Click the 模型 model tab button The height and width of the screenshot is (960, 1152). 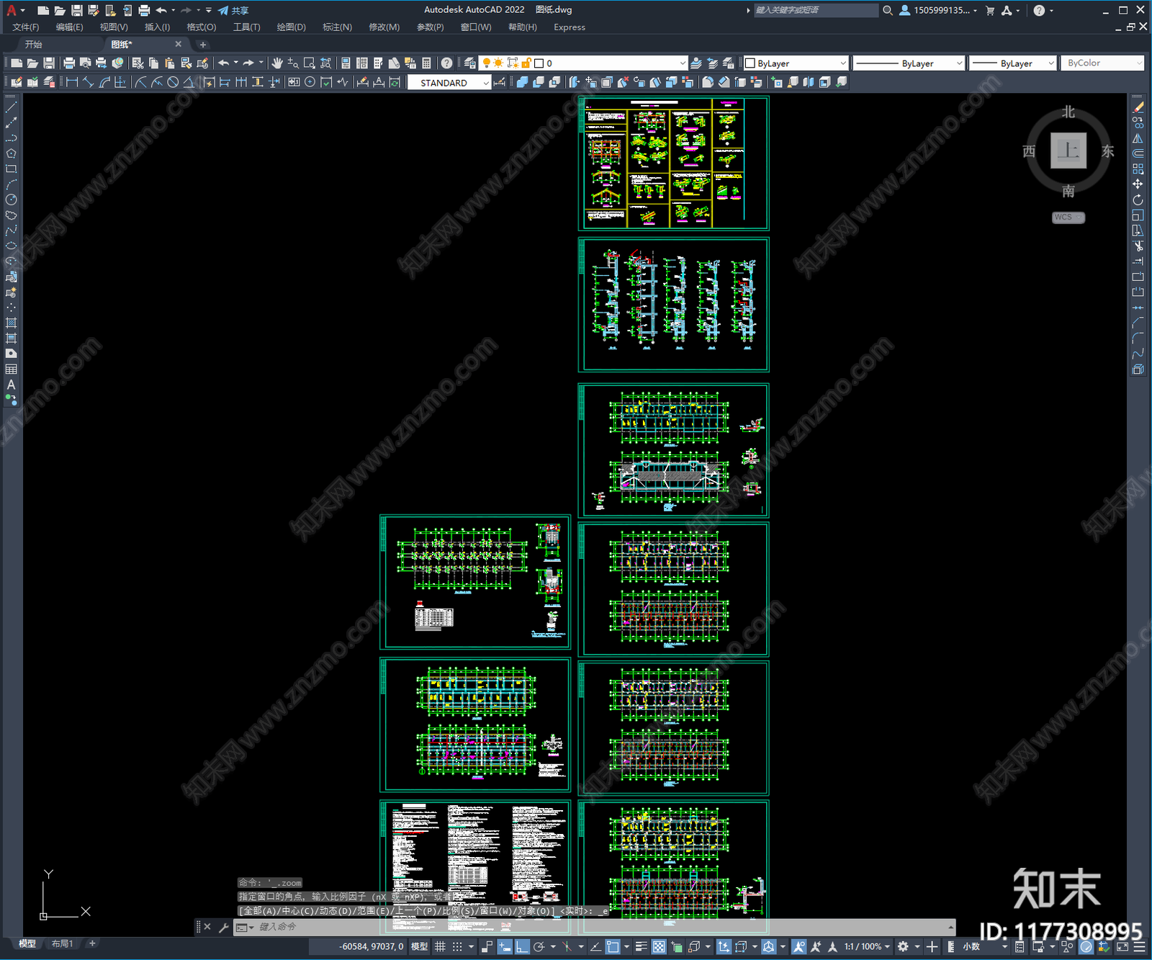pyautogui.click(x=27, y=943)
